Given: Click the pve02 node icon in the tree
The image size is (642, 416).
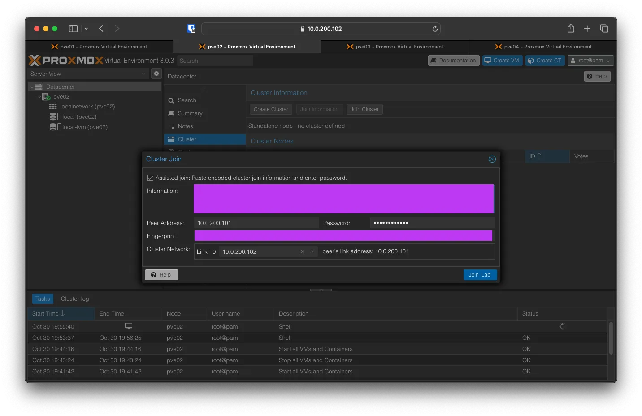Looking at the screenshot, I should (x=46, y=97).
